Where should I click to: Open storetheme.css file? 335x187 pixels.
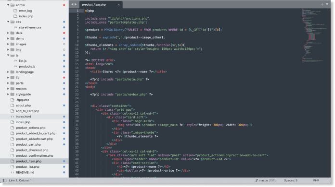tap(30, 27)
